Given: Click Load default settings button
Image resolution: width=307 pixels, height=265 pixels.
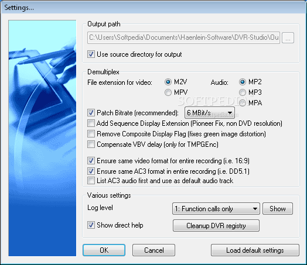Looking at the screenshot, I should 255,250.
